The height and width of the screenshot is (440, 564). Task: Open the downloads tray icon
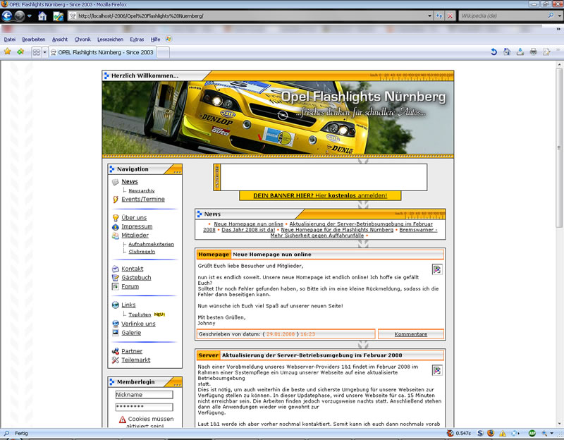[x=520, y=51]
